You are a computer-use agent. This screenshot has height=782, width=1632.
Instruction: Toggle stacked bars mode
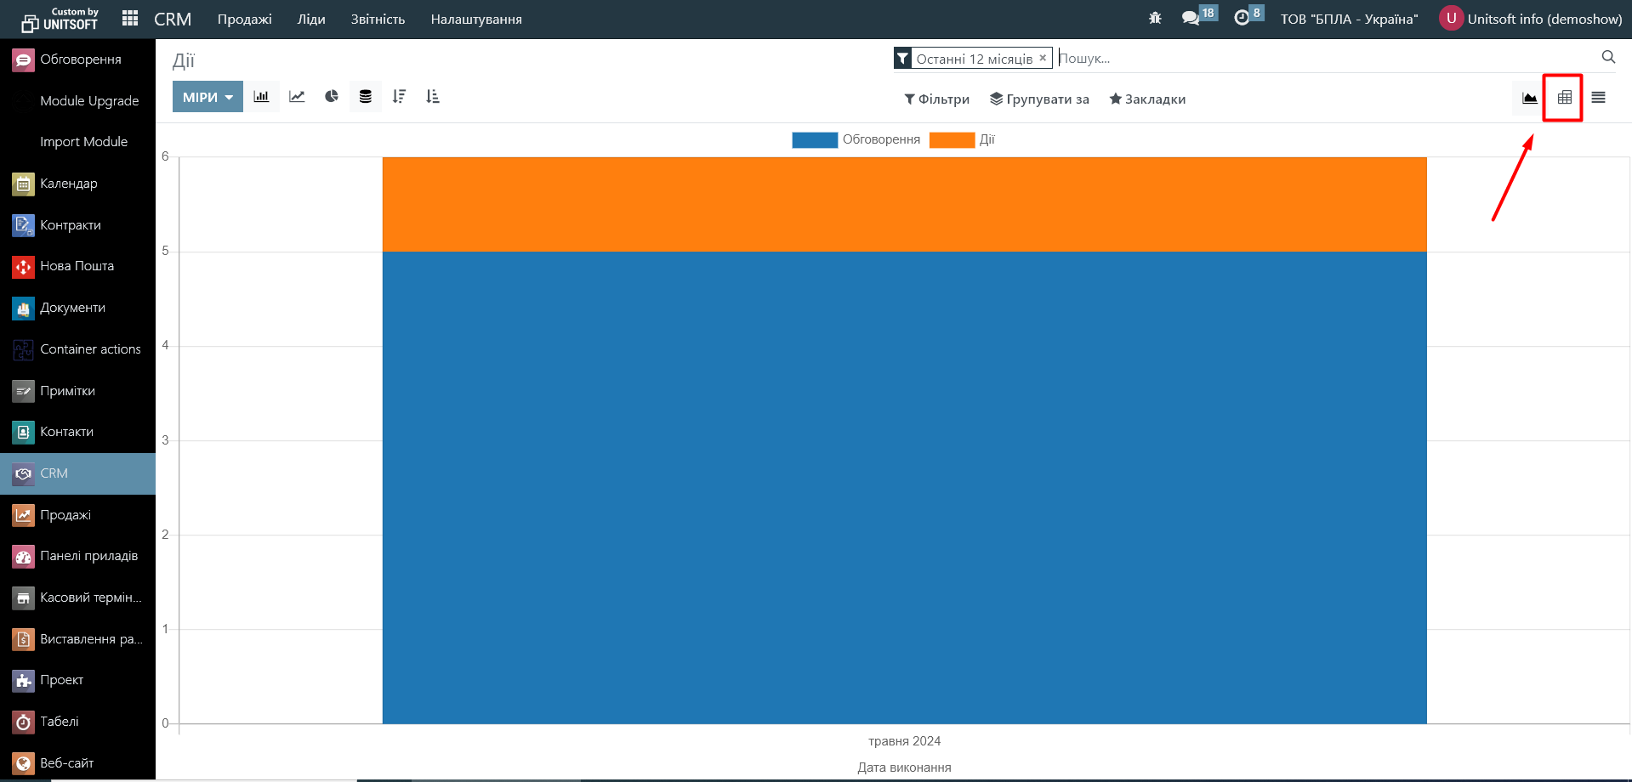click(366, 97)
